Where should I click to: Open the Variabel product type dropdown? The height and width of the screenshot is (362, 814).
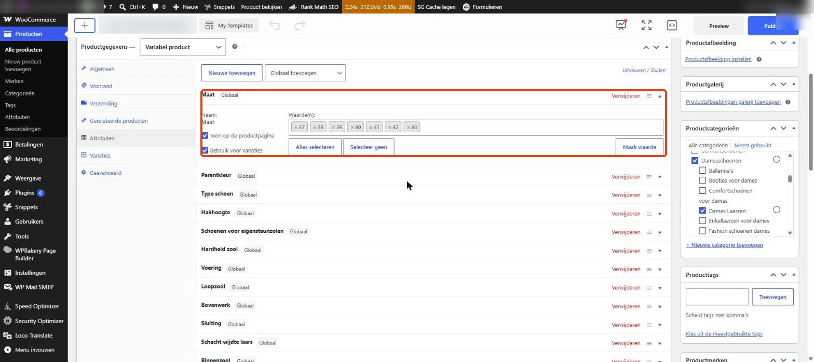pyautogui.click(x=183, y=47)
